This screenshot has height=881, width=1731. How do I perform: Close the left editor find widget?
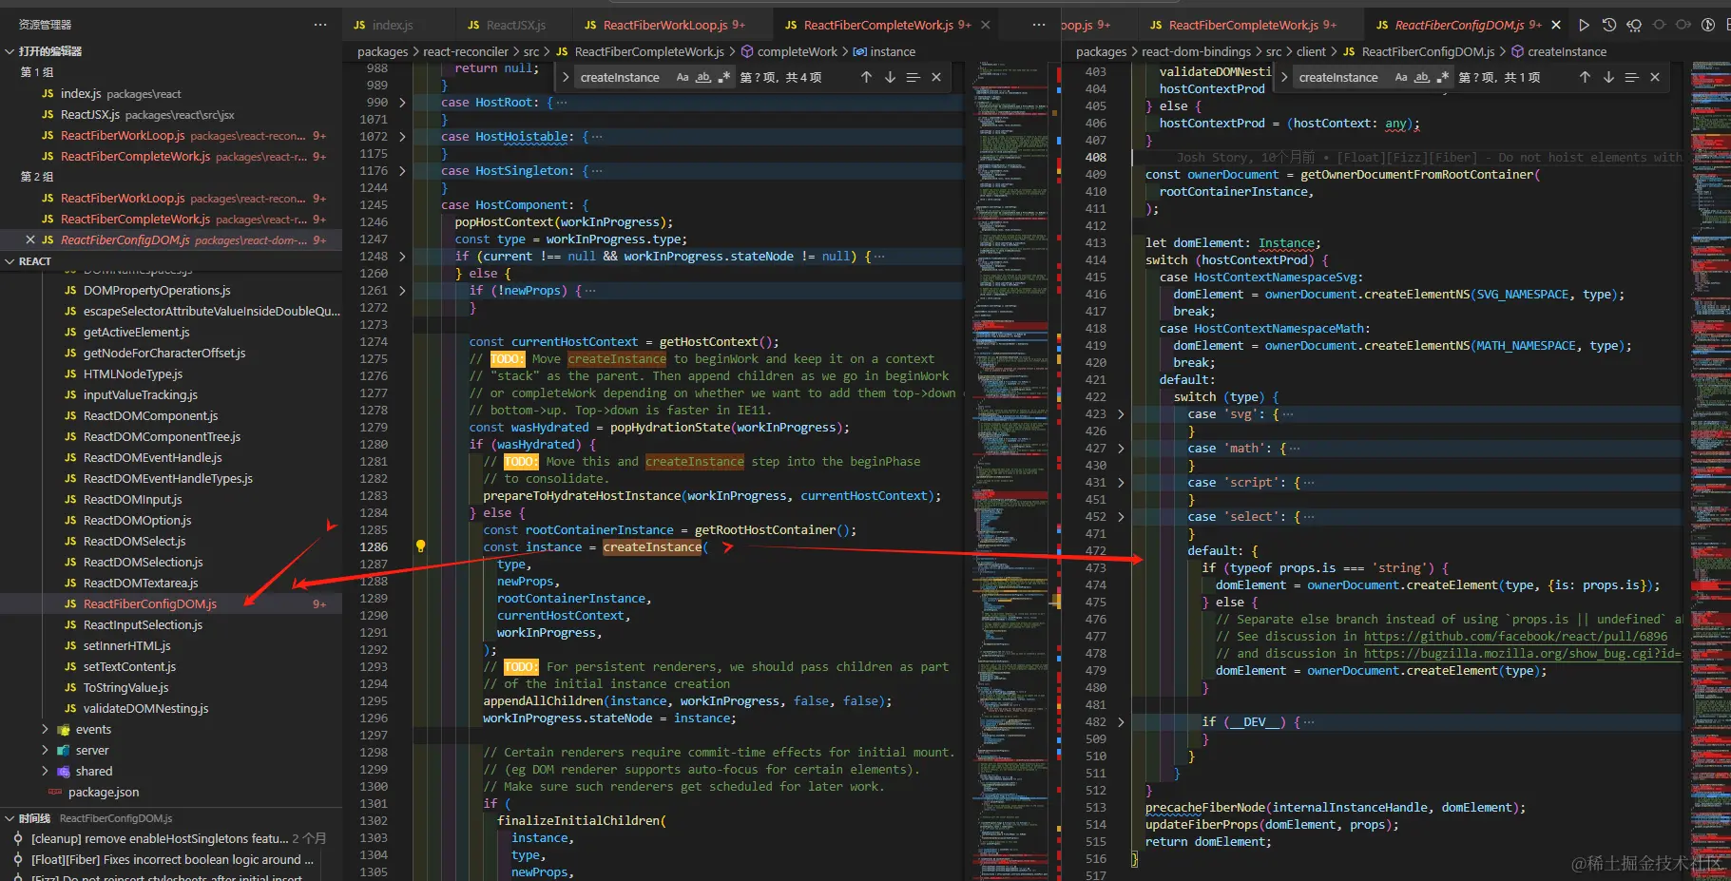(x=936, y=77)
